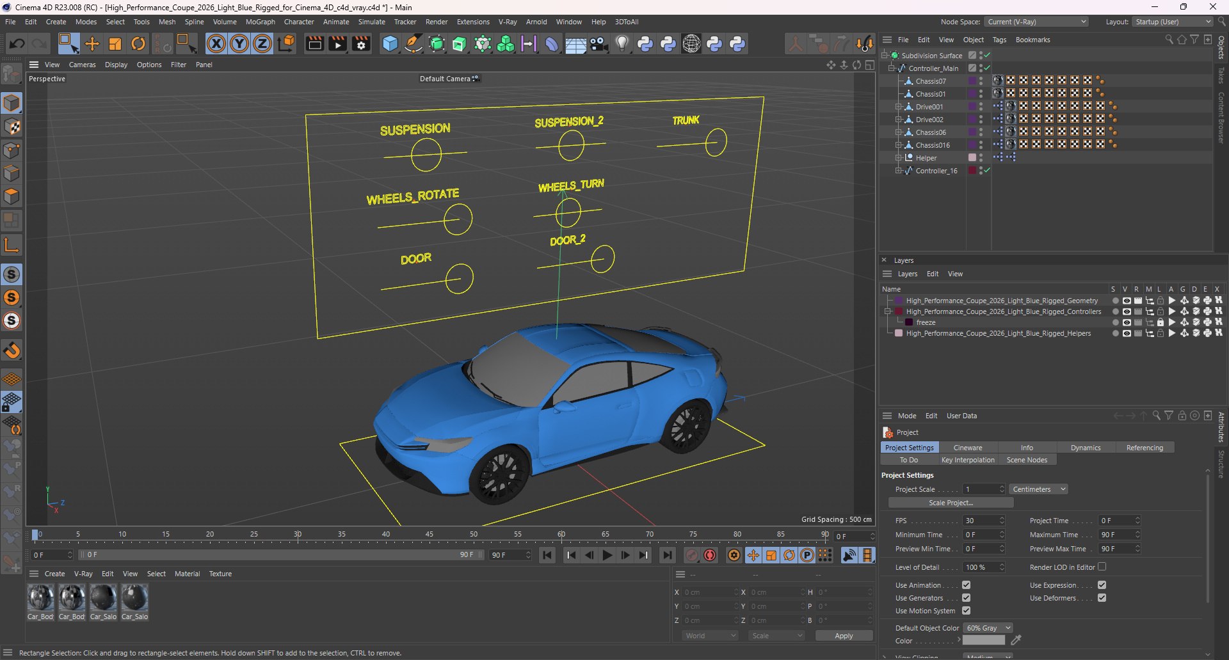
Task: Click the FPS input field
Action: (x=984, y=521)
